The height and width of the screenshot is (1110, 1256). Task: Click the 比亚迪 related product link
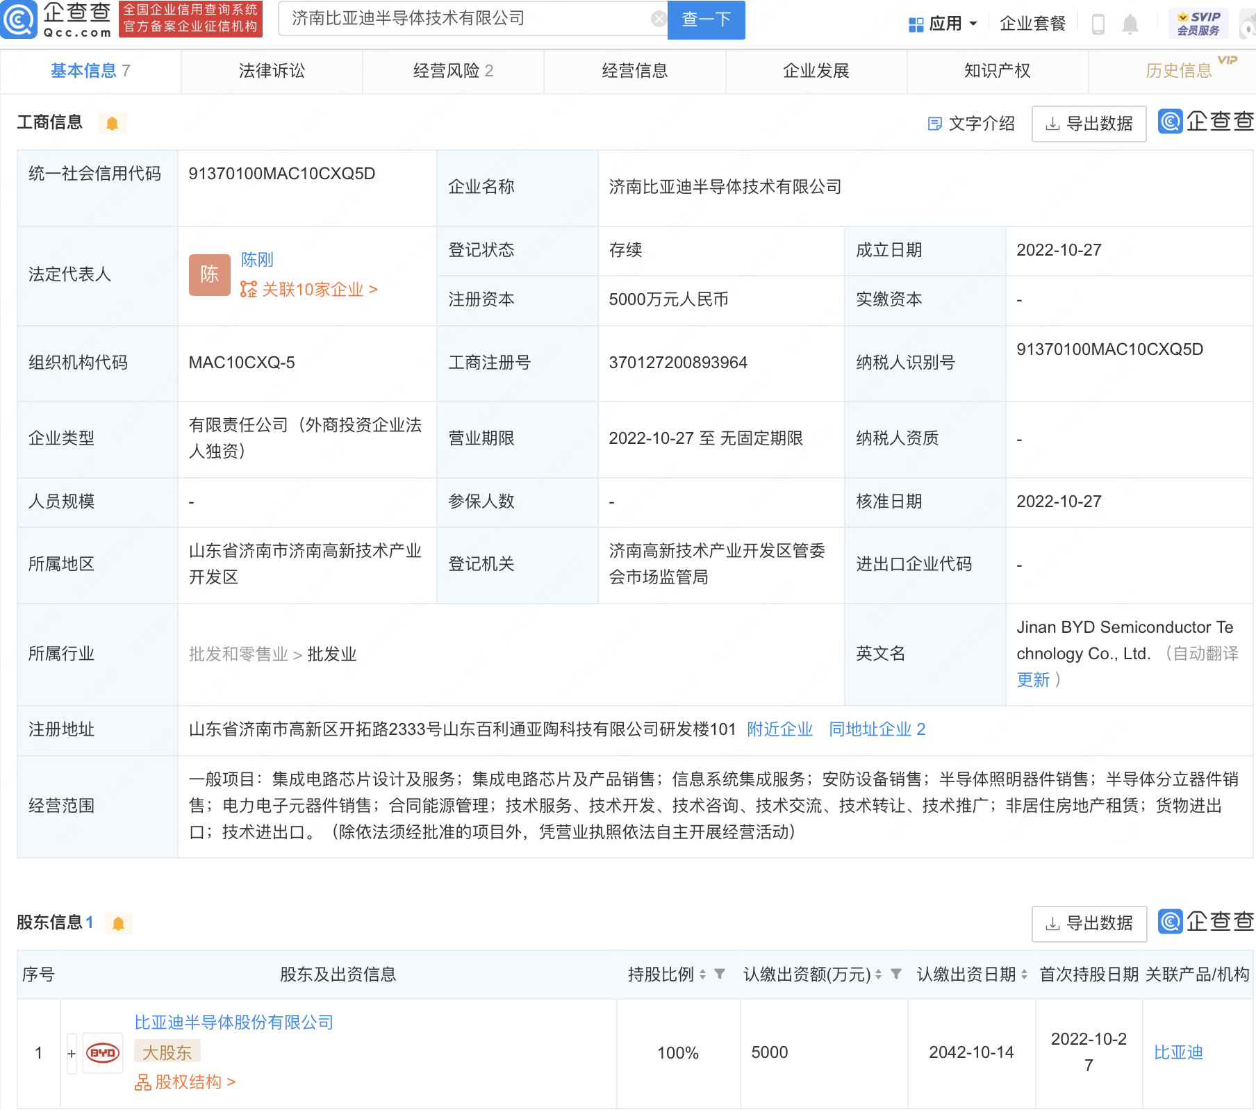click(1178, 1053)
